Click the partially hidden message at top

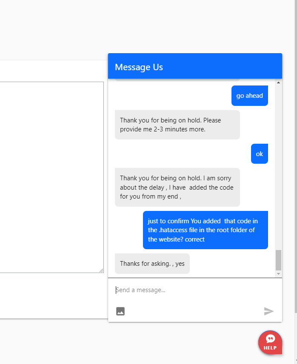pos(177,80)
